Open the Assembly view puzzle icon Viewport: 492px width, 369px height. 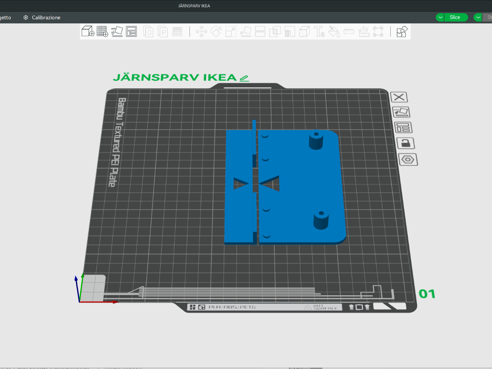tap(402, 31)
